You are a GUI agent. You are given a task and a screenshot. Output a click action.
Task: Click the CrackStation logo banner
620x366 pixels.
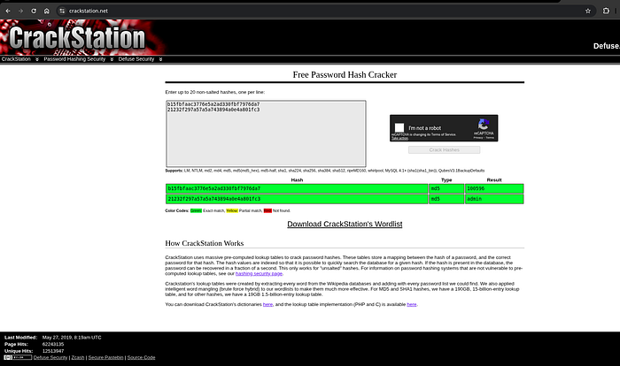coord(82,37)
